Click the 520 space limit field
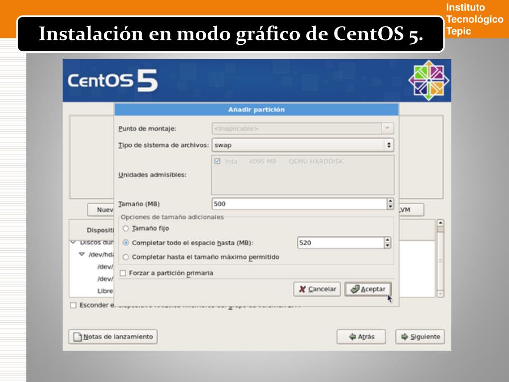Image resolution: width=509 pixels, height=382 pixels. 340,243
